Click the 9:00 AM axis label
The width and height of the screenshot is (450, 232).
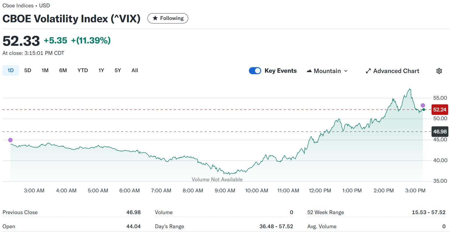pyautogui.click(x=225, y=191)
